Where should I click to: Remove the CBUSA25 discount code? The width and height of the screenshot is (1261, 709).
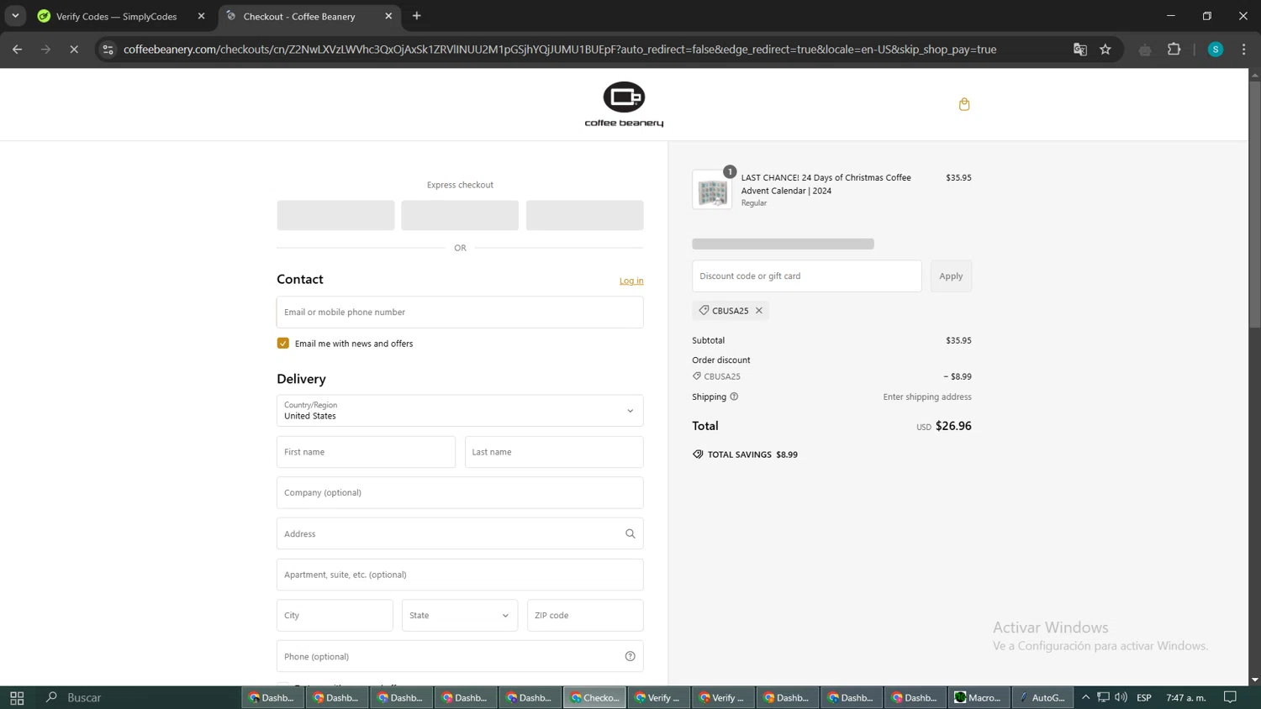759,311
